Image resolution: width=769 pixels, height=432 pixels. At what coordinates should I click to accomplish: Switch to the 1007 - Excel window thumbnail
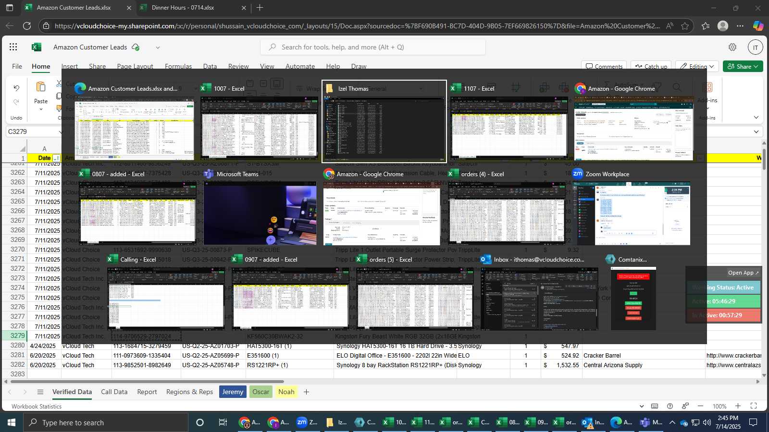(x=259, y=127)
